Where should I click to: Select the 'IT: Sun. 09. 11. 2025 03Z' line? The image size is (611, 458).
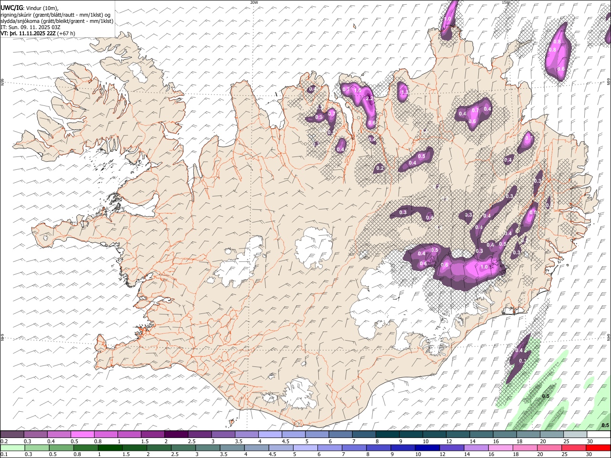[31, 27]
